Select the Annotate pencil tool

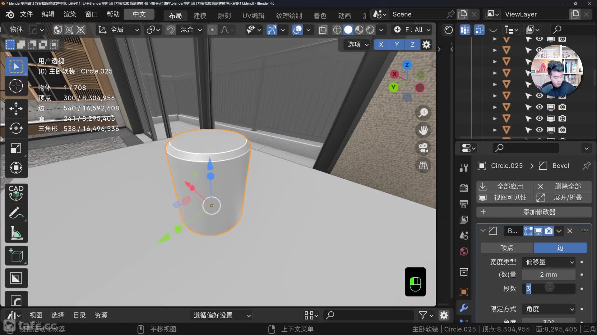pos(16,213)
